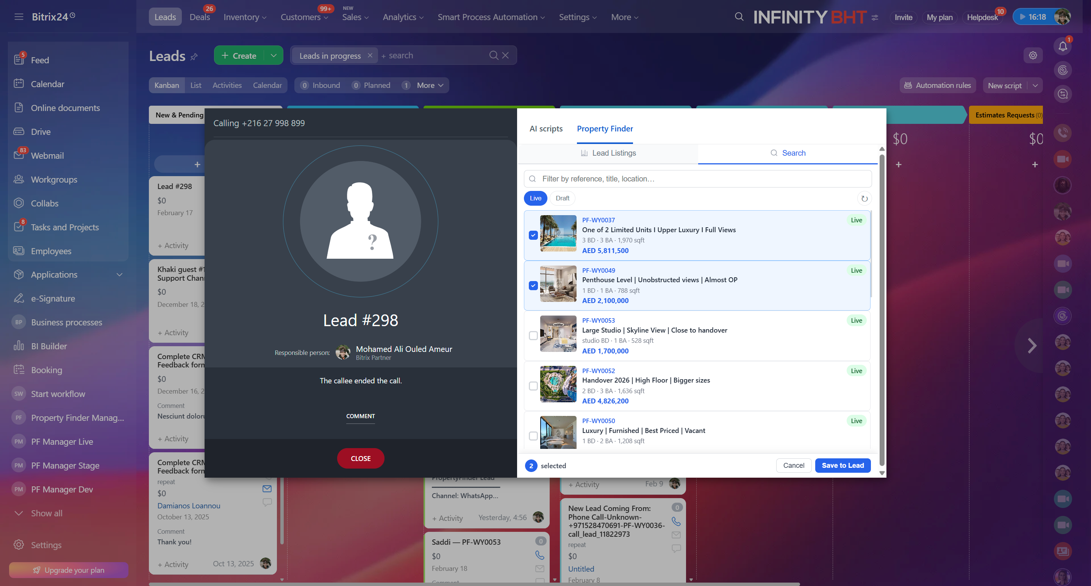Click the hamburger menu icon
Screen dimensions: 1091x586
(x=19, y=17)
